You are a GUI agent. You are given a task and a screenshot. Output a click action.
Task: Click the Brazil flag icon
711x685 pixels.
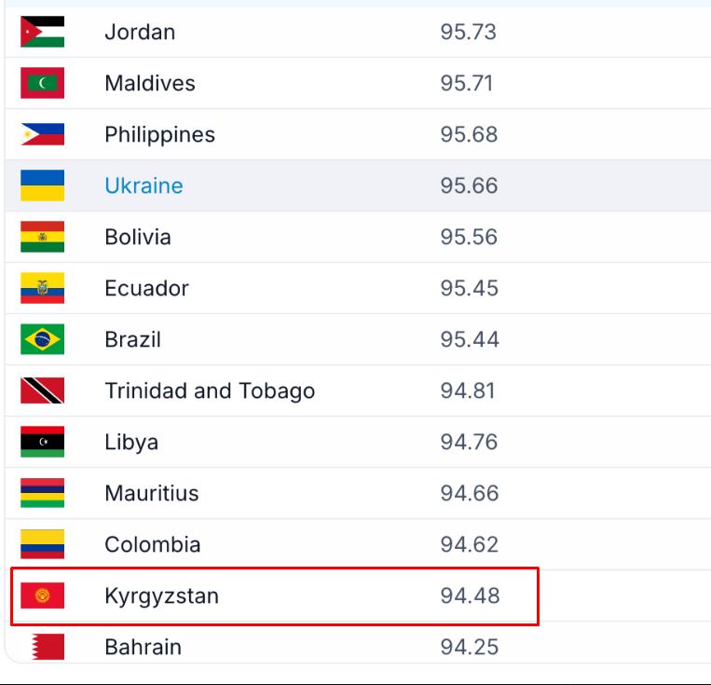tap(42, 340)
